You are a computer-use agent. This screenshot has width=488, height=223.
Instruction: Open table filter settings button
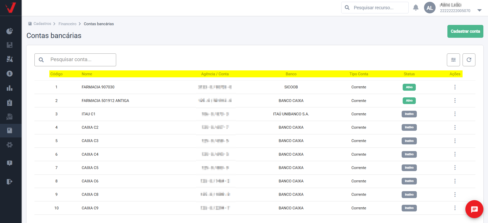[453, 60]
